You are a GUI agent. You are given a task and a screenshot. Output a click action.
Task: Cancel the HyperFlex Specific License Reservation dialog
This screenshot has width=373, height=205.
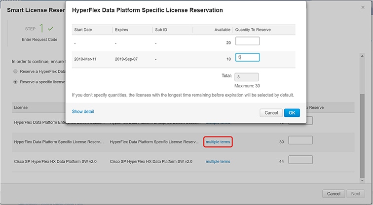pyautogui.click(x=271, y=113)
